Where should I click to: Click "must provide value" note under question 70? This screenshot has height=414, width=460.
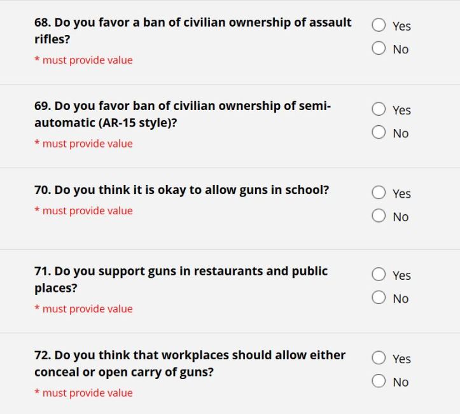point(87,210)
